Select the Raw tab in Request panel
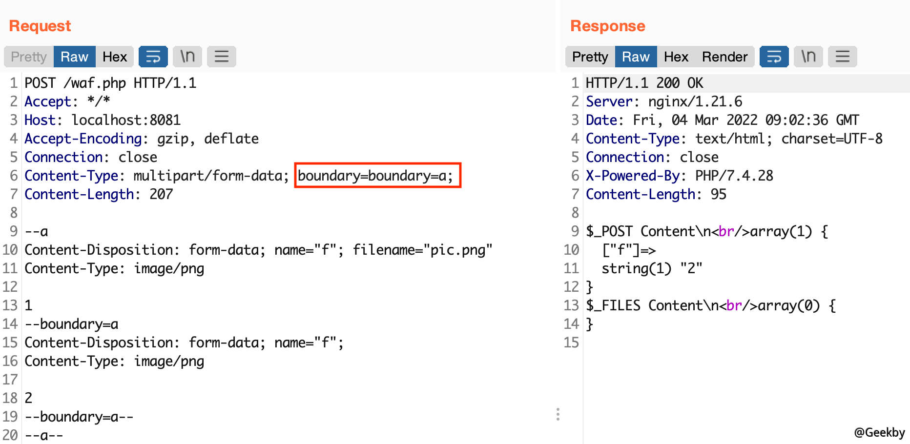This screenshot has width=910, height=444. (x=74, y=57)
